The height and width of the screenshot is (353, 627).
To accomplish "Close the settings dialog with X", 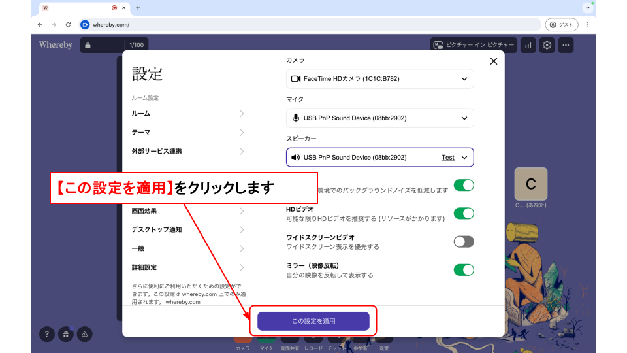I will (493, 61).
